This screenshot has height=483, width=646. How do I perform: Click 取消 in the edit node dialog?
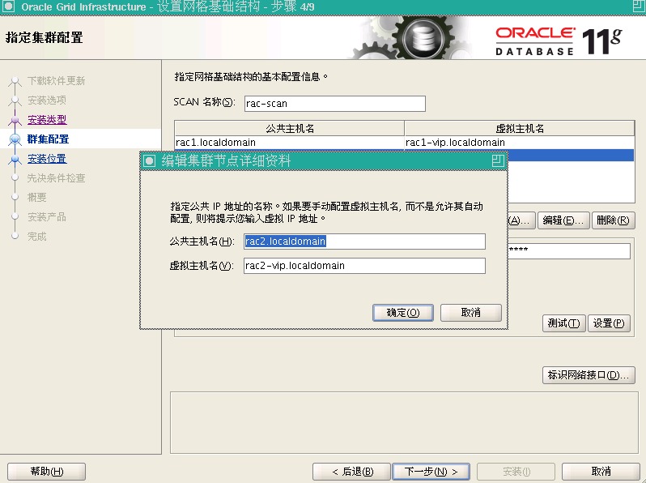click(x=471, y=313)
